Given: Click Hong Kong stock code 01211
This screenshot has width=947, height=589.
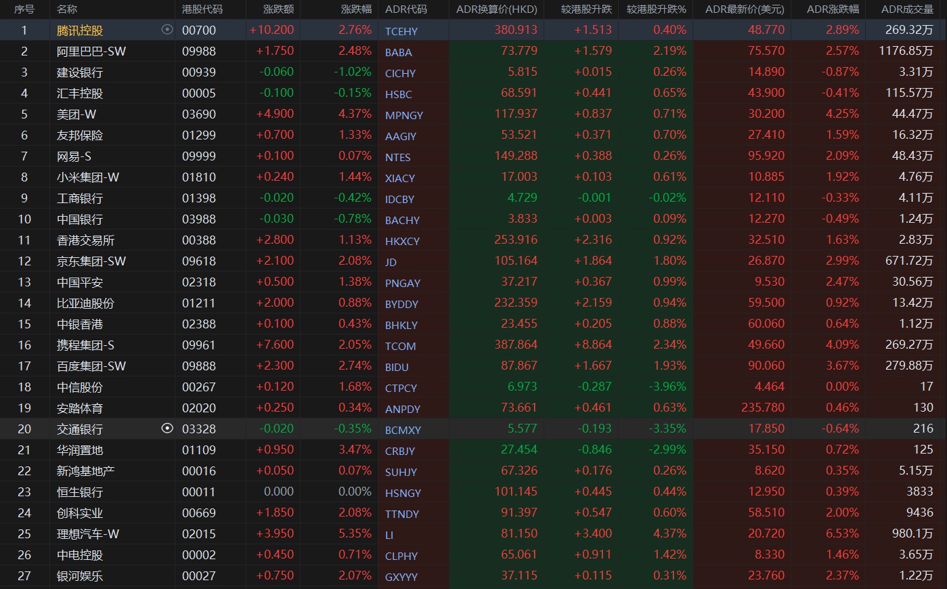Looking at the screenshot, I should click(199, 303).
